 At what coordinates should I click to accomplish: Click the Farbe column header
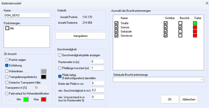(x=198, y=18)
